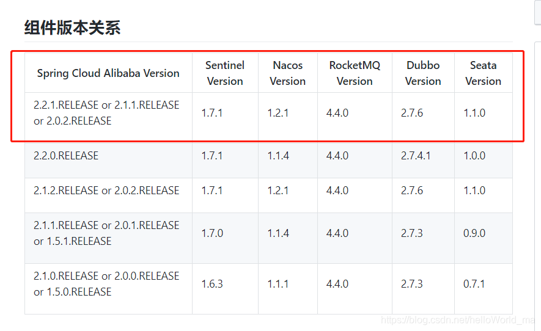Image resolution: width=541 pixels, height=331 pixels.
Task: Select Dubbo "2.7.3" in the 1.5.1.RELEASE row
Action: tap(411, 233)
